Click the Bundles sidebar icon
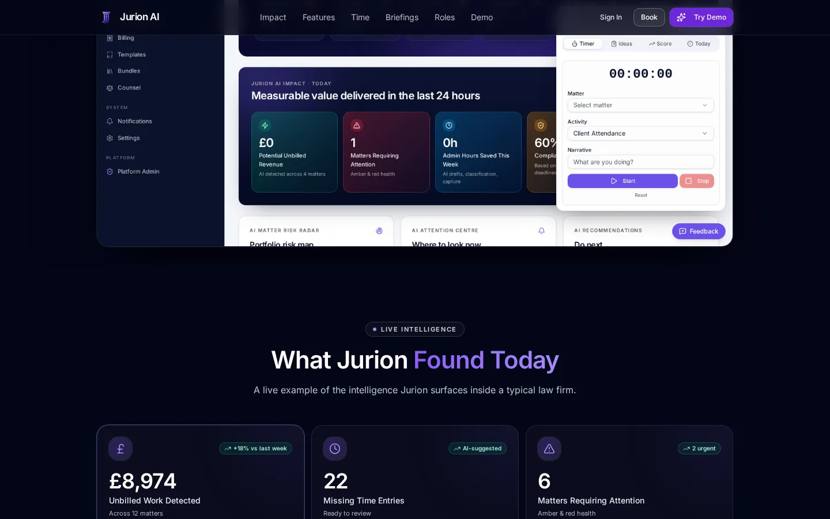This screenshot has width=830, height=519. (x=110, y=72)
